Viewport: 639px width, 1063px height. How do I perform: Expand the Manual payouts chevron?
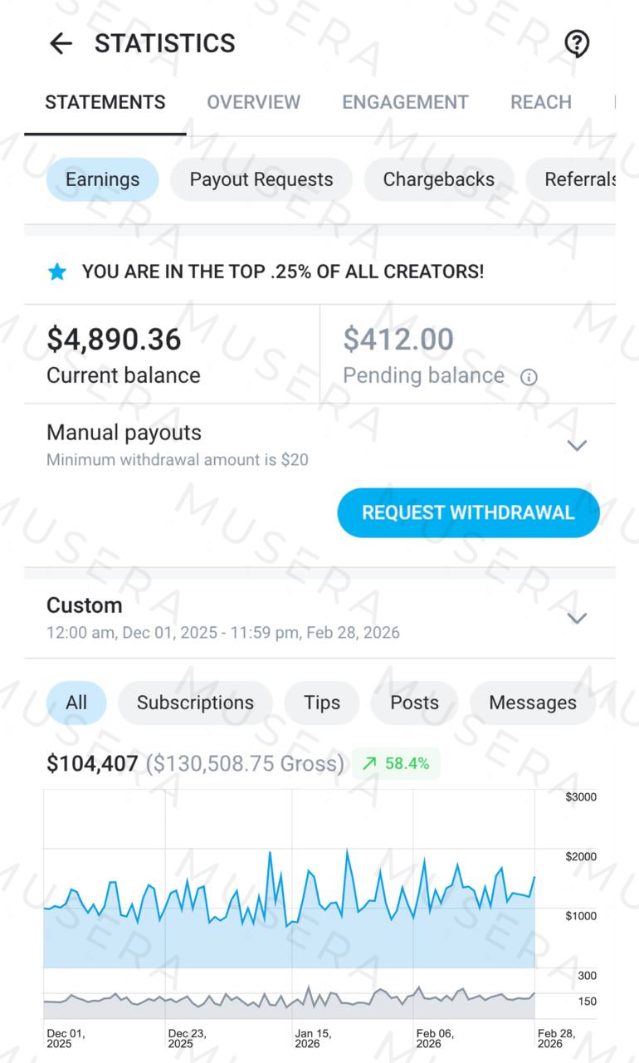[x=577, y=445]
